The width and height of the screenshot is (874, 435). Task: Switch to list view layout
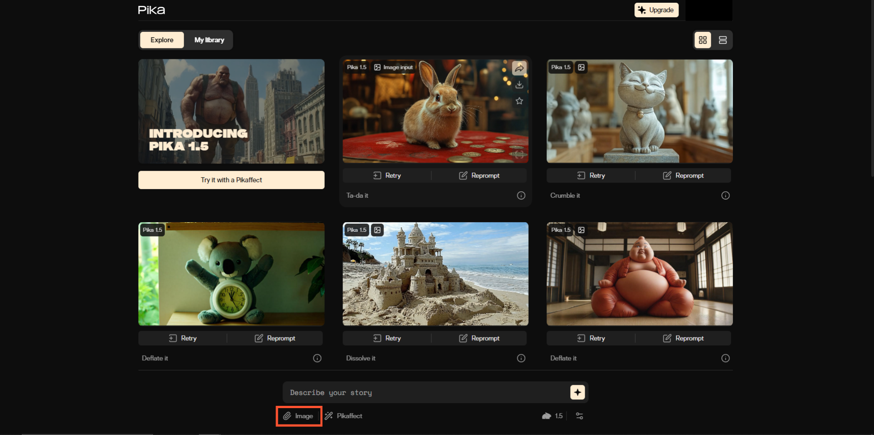coord(722,40)
